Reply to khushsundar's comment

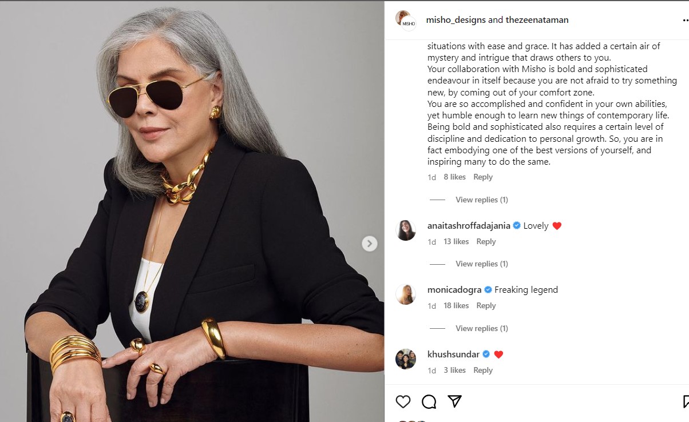point(482,371)
